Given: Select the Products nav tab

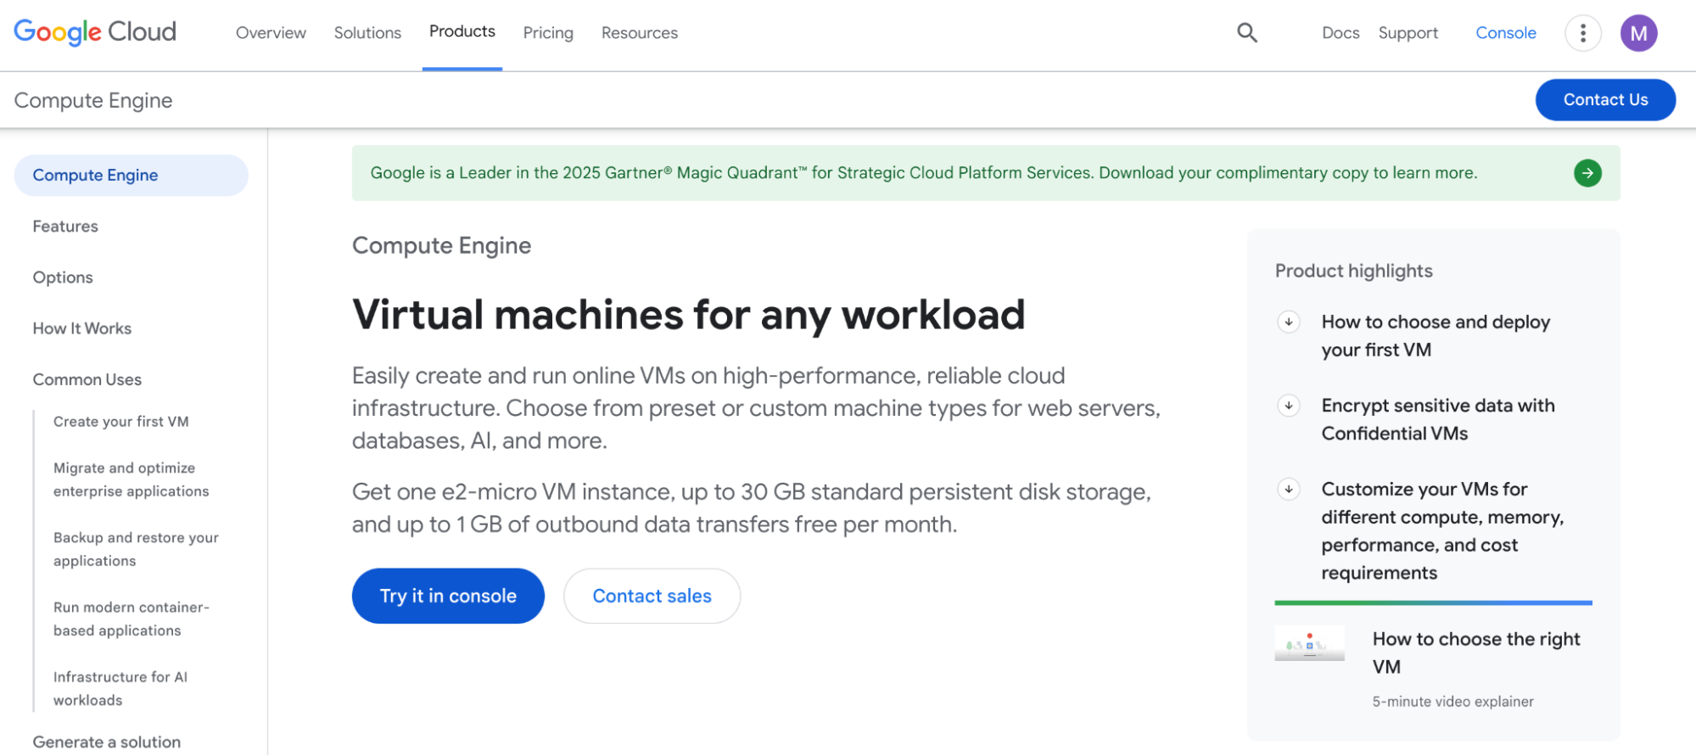Looking at the screenshot, I should [x=462, y=31].
